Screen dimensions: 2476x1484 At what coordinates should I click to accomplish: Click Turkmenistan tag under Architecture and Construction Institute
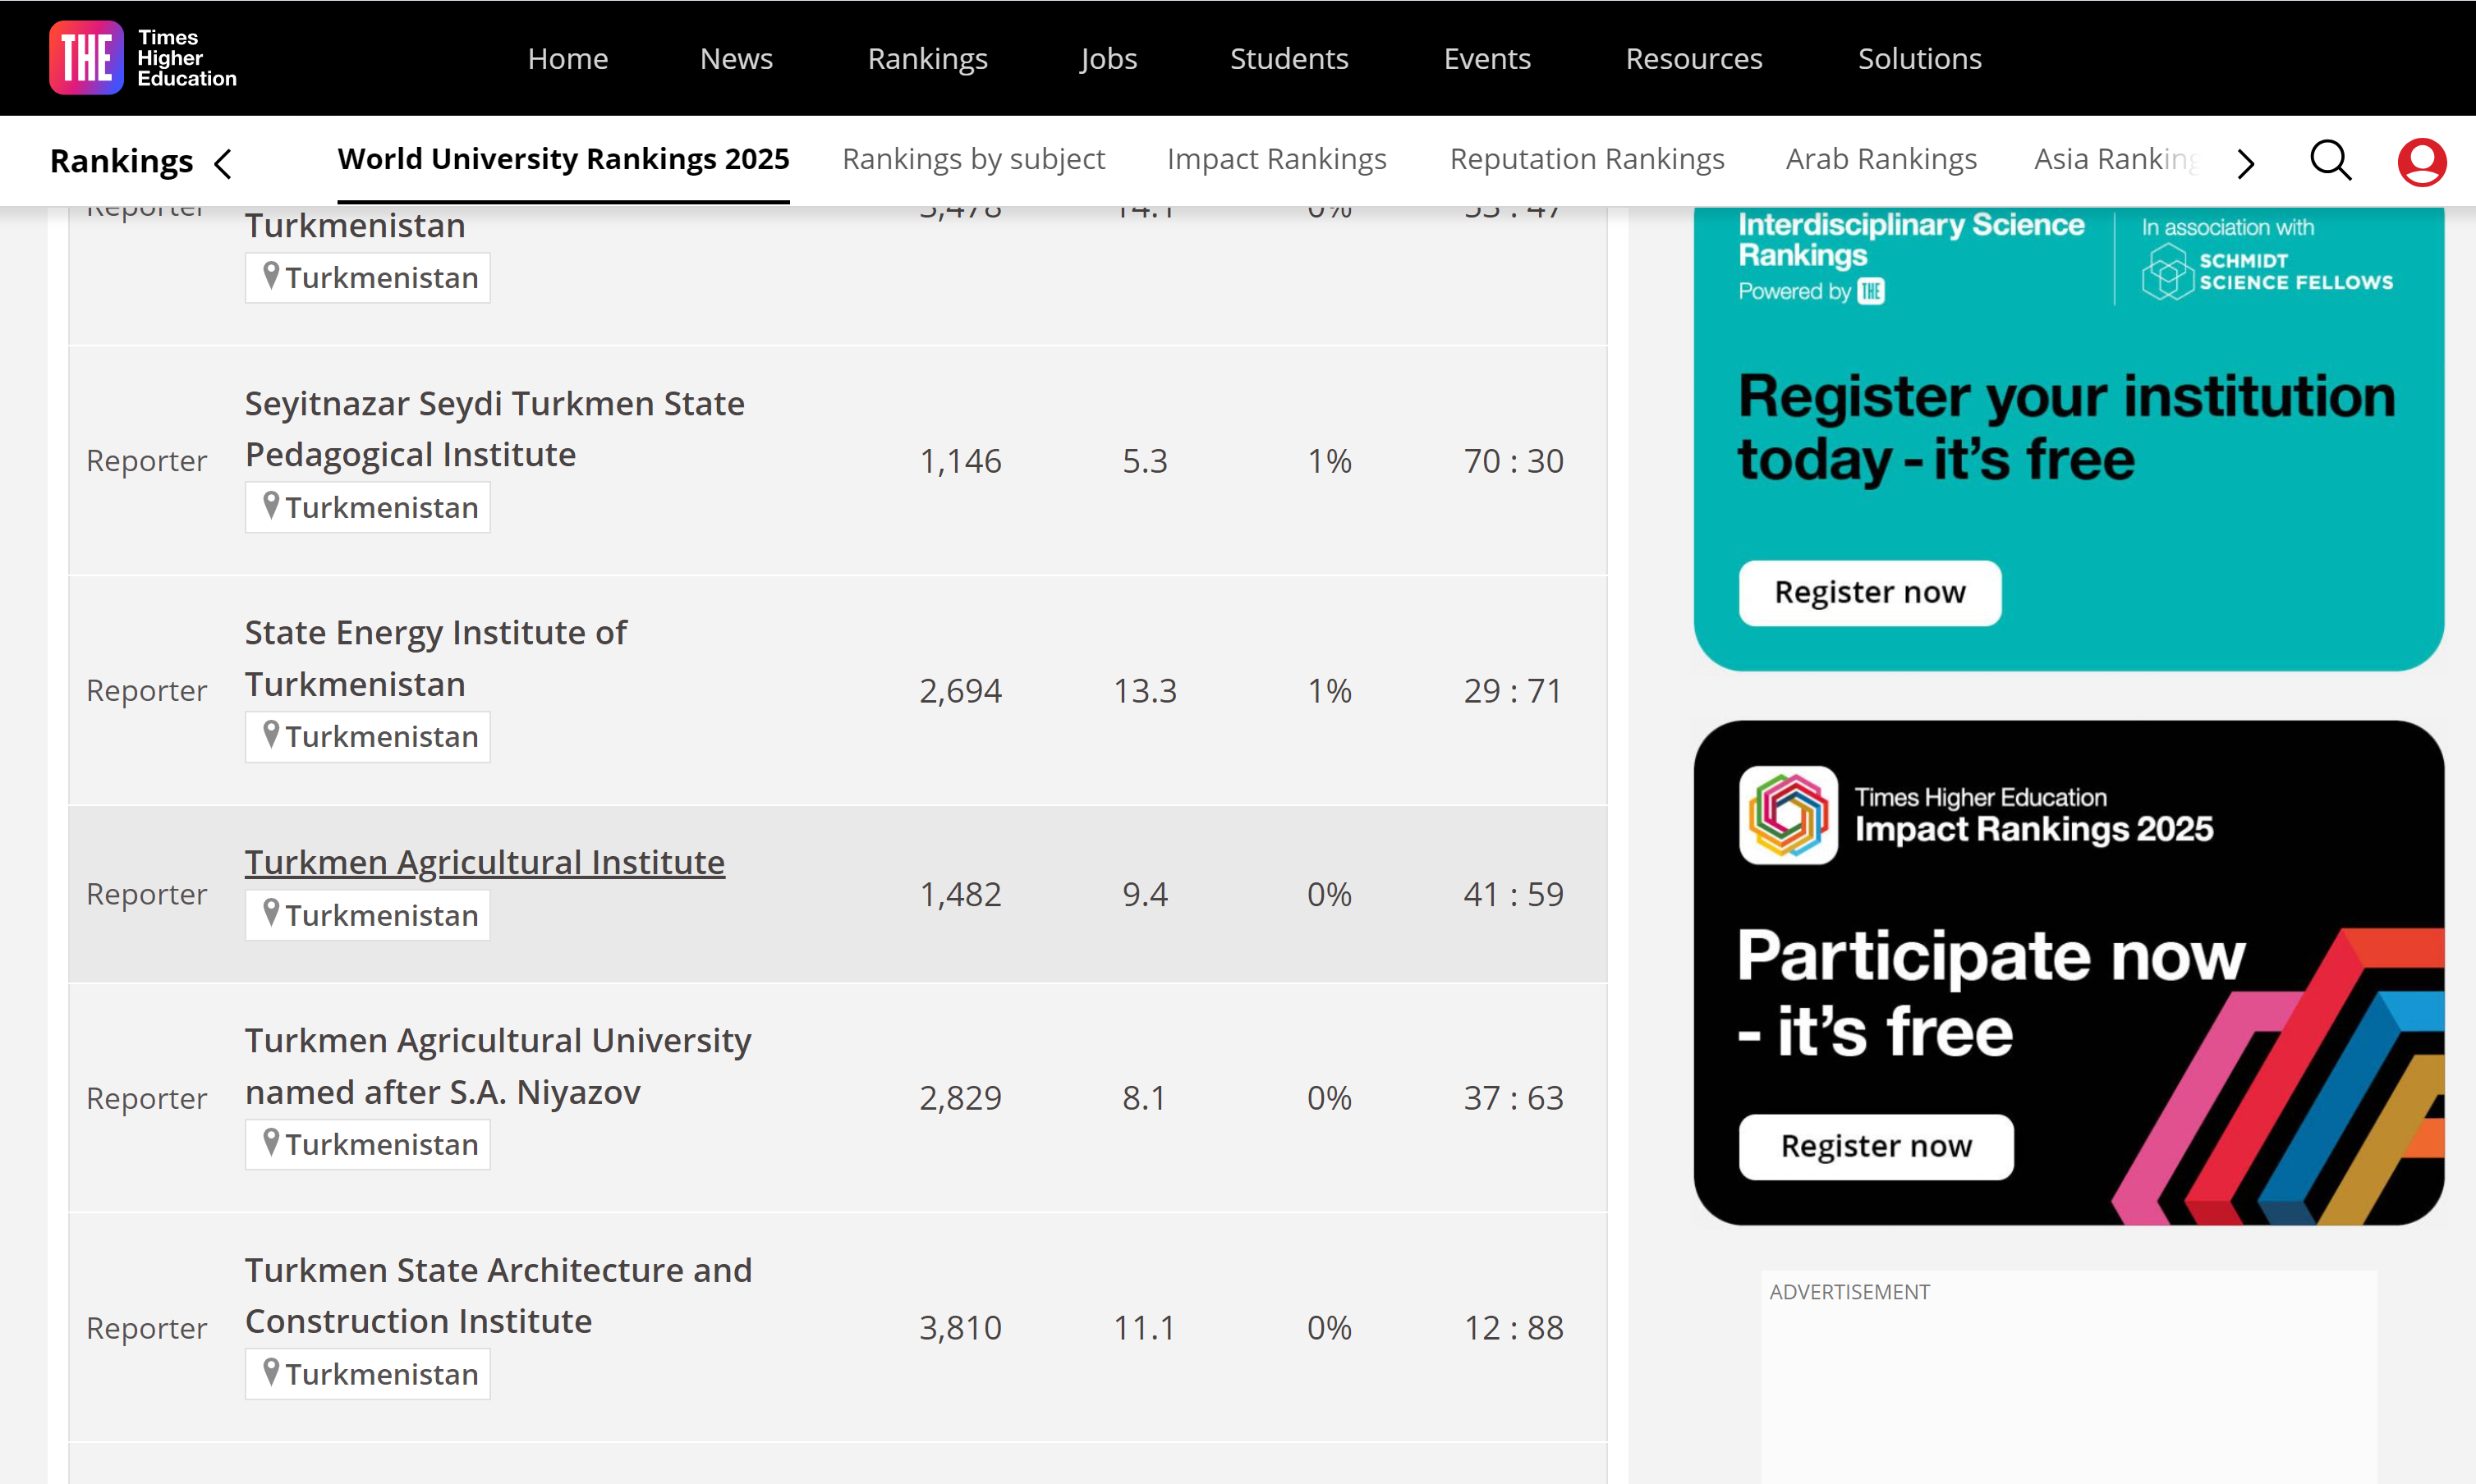point(367,1374)
